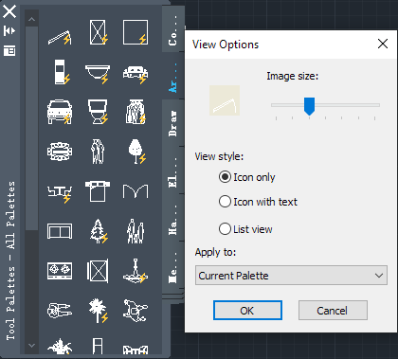Select the ceiling fan pendant block icon
Image resolution: width=398 pixels, height=359 pixels.
(136, 271)
